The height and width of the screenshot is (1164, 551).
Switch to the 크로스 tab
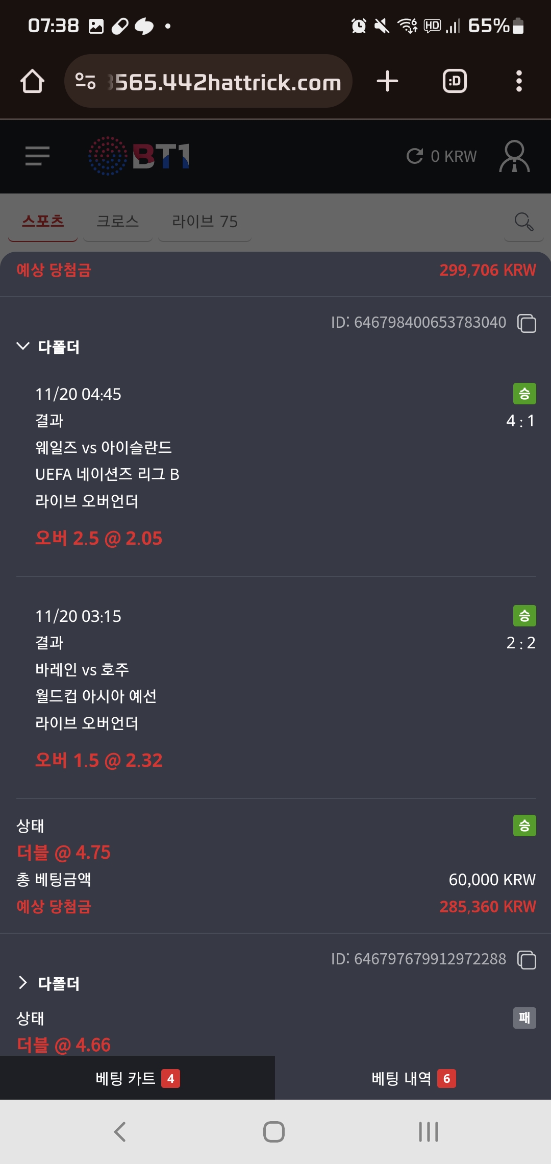point(117,222)
